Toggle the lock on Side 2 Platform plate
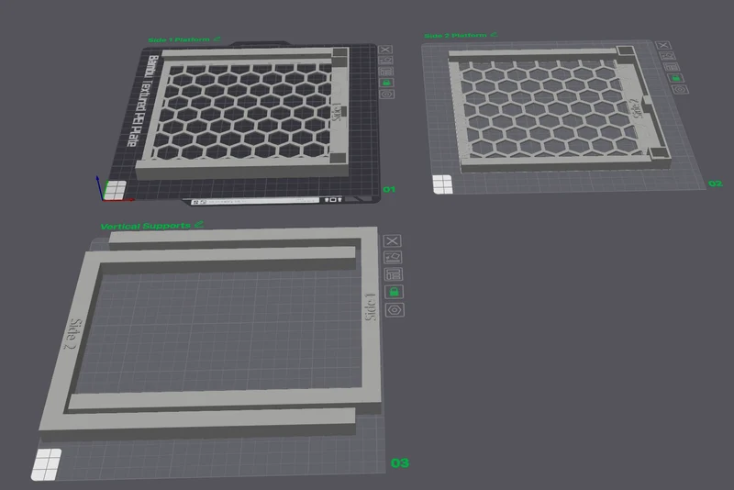 point(675,78)
